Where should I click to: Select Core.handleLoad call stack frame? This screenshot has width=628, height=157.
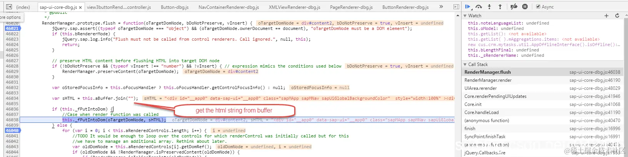coord(542,112)
